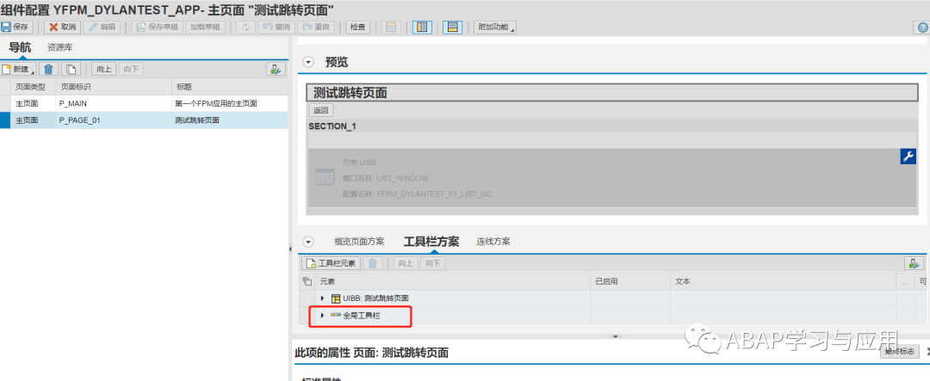The image size is (930, 381).
Task: Click the 返回 back button in preview
Action: (321, 110)
